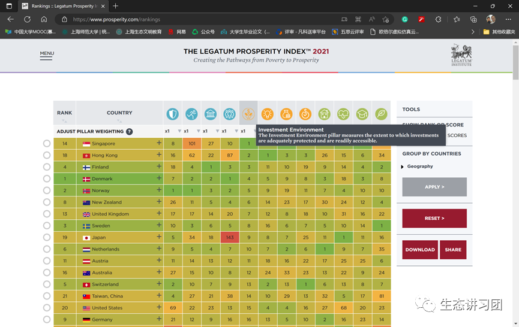Select the radio button beside Singapore
Viewport: 519px width, 327px height.
pos(47,143)
